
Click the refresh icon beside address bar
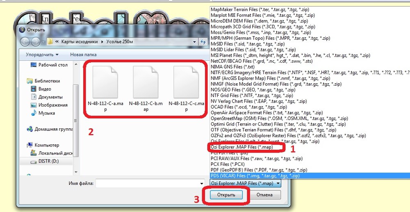(203, 41)
